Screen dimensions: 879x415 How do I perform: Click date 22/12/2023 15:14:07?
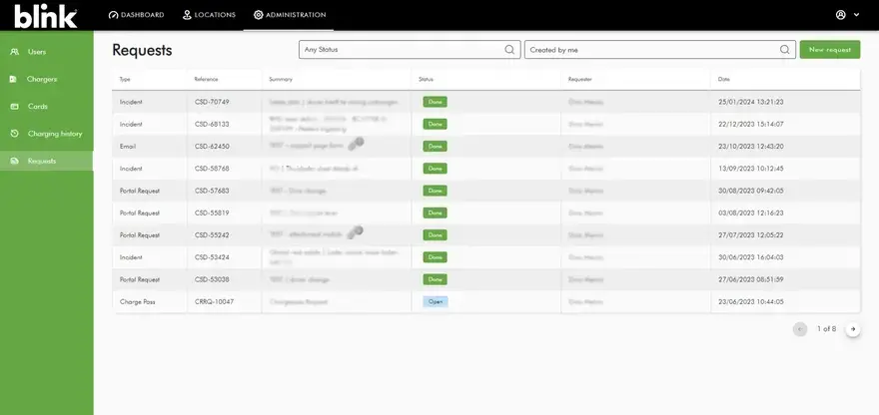pyautogui.click(x=750, y=125)
